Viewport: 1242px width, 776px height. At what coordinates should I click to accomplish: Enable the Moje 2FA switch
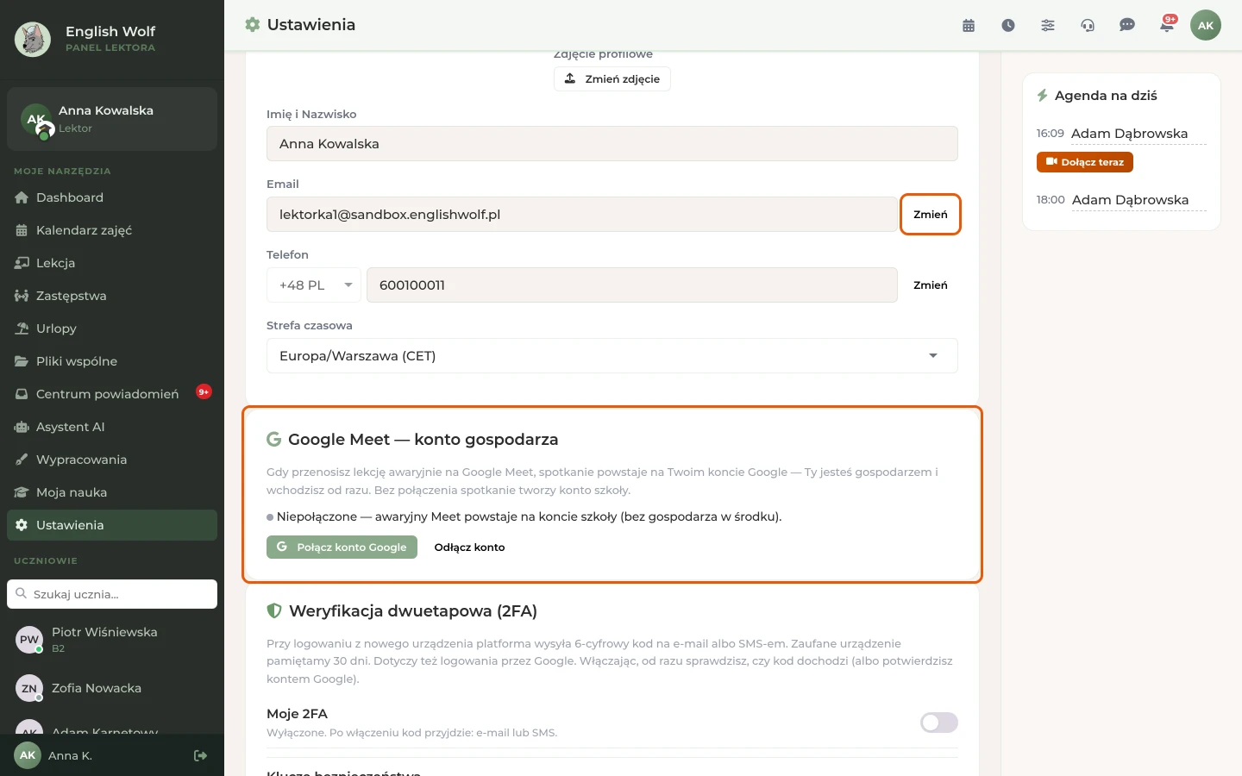(x=939, y=723)
